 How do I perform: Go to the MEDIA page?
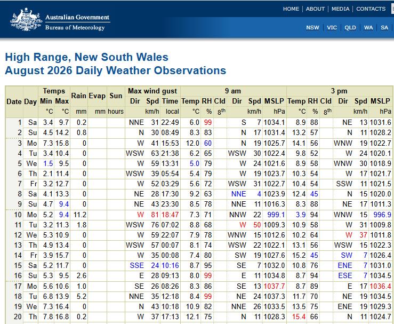click(x=340, y=9)
